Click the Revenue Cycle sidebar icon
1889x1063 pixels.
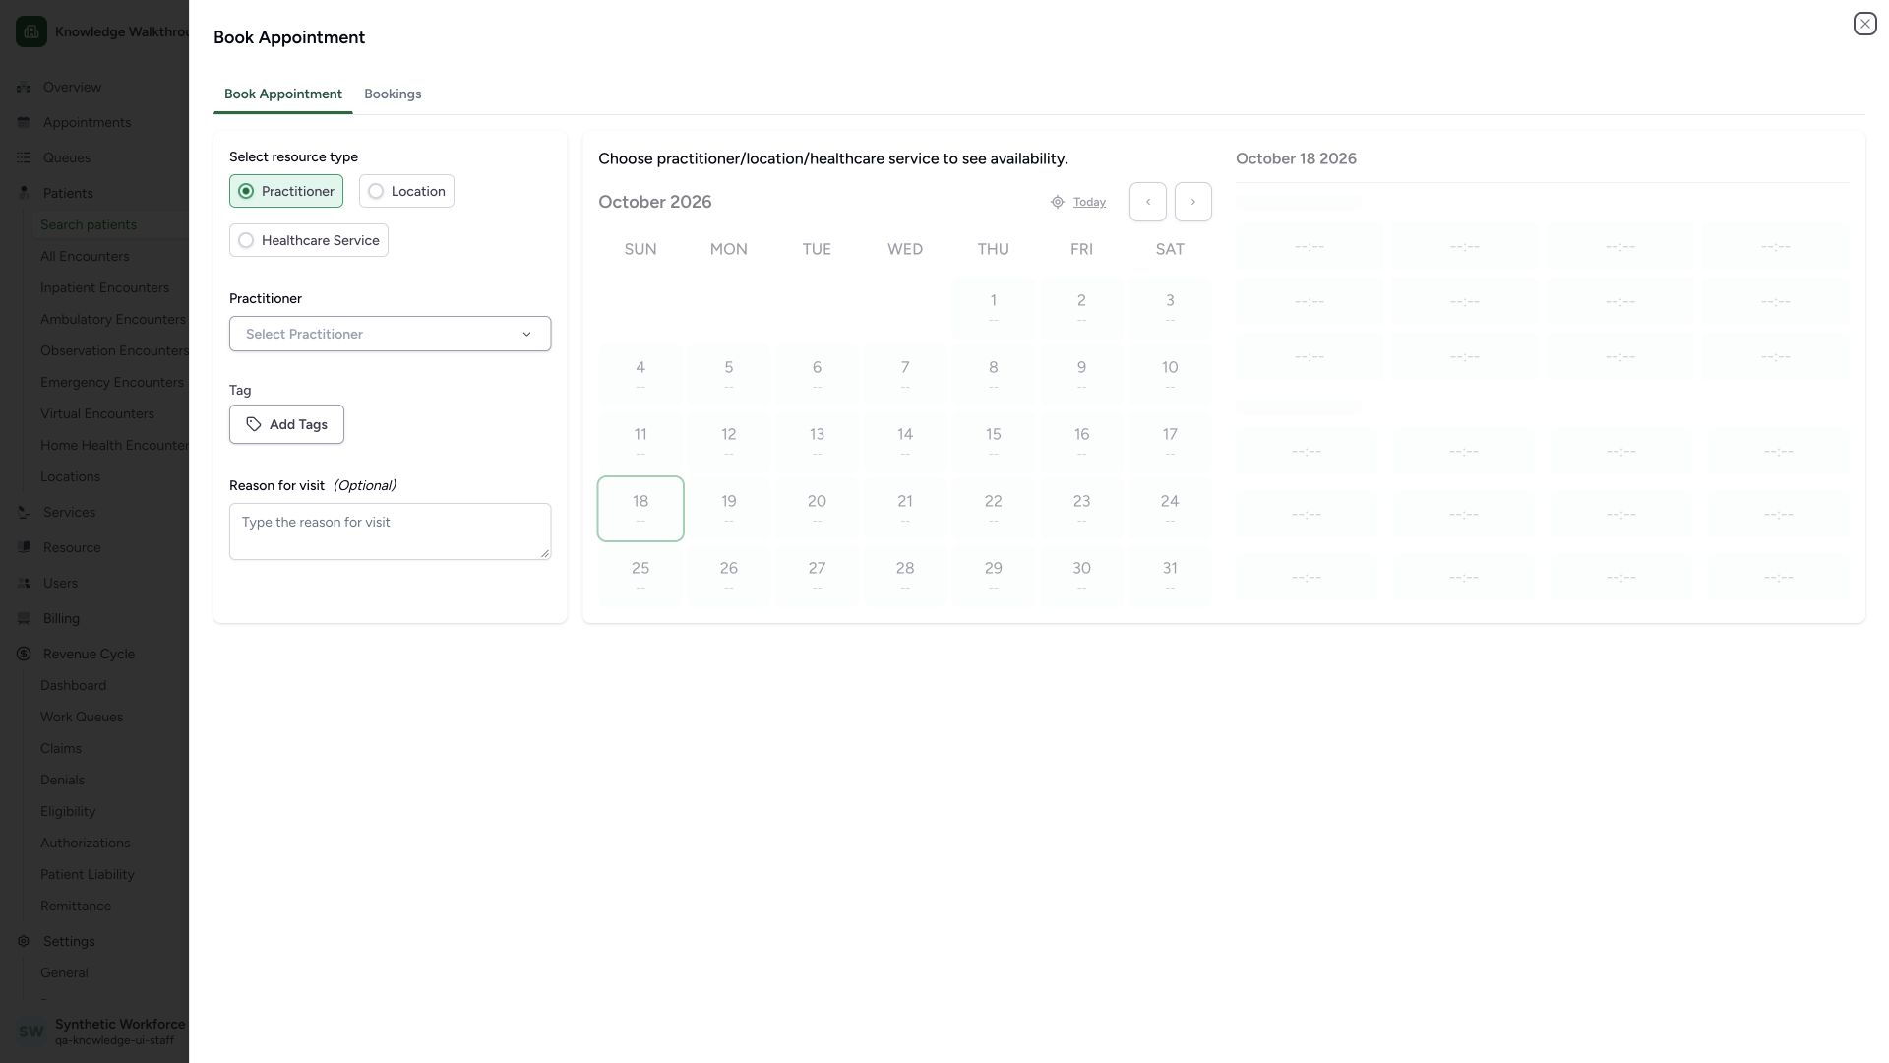[24, 654]
